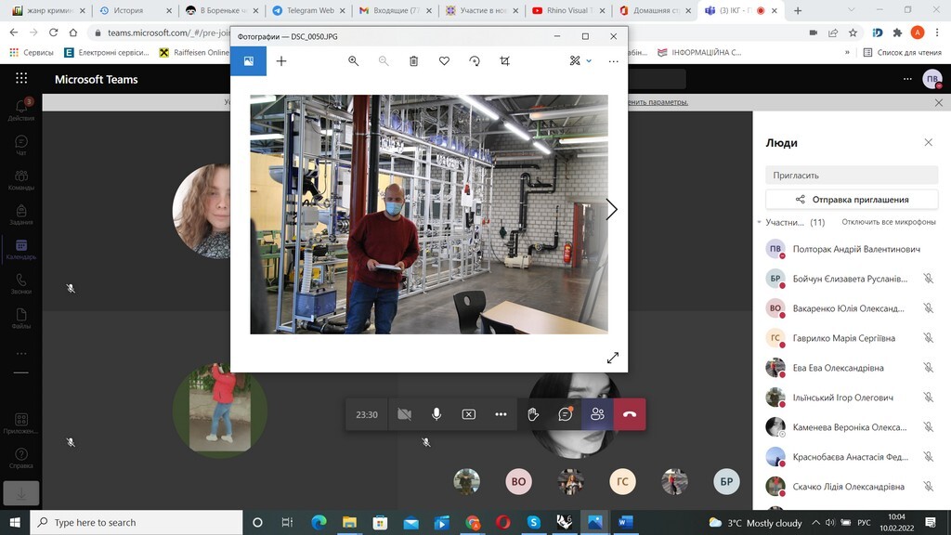
Task: Mute the microphone in meeting controls
Action: click(436, 414)
